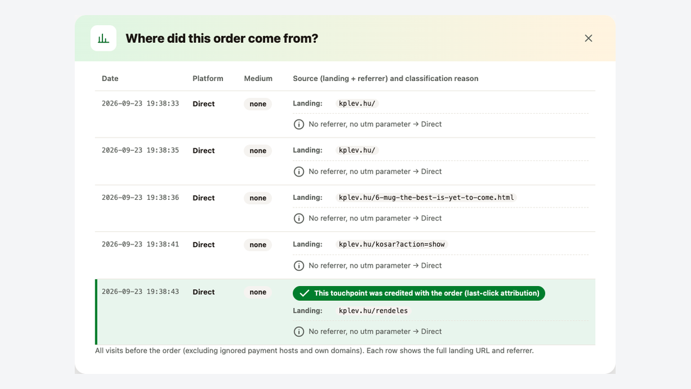Click 'none' medium tag in credited row
Viewport: 691px width, 389px height.
pyautogui.click(x=258, y=292)
